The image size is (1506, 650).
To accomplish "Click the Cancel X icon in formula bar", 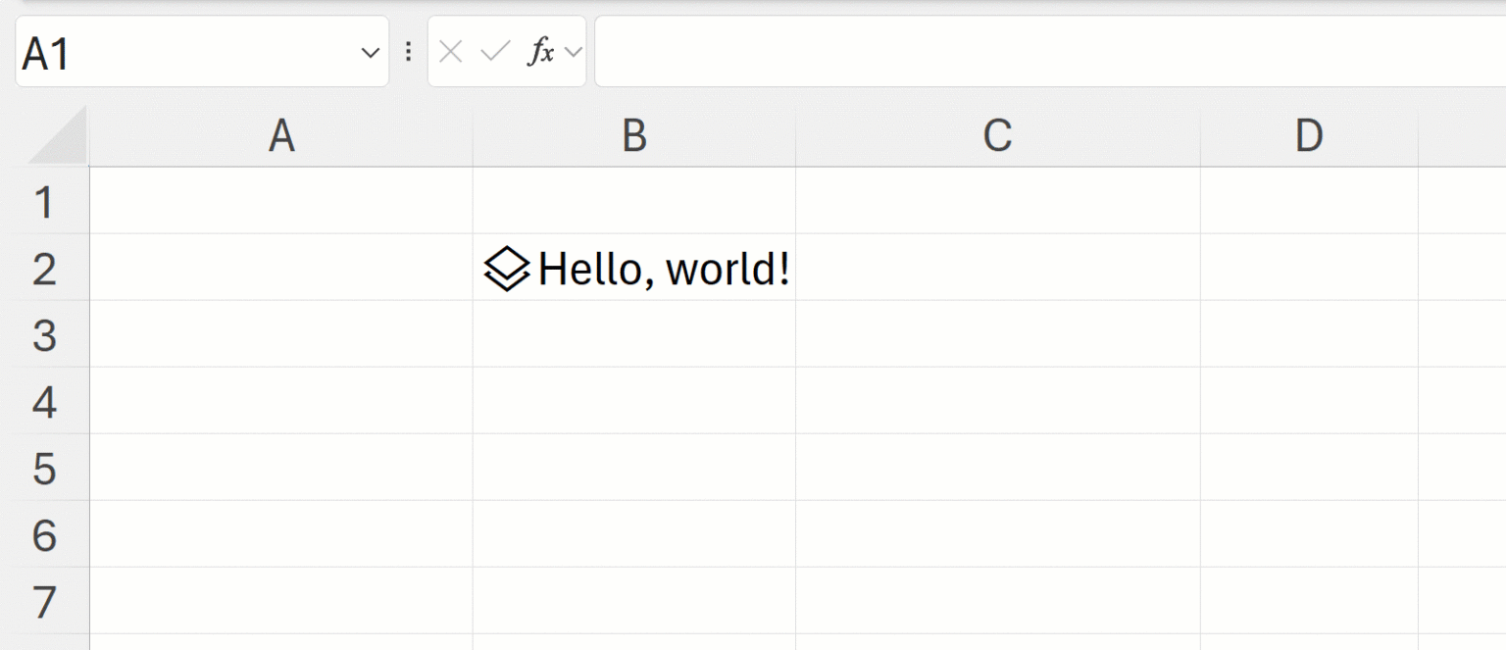I will click(x=451, y=52).
